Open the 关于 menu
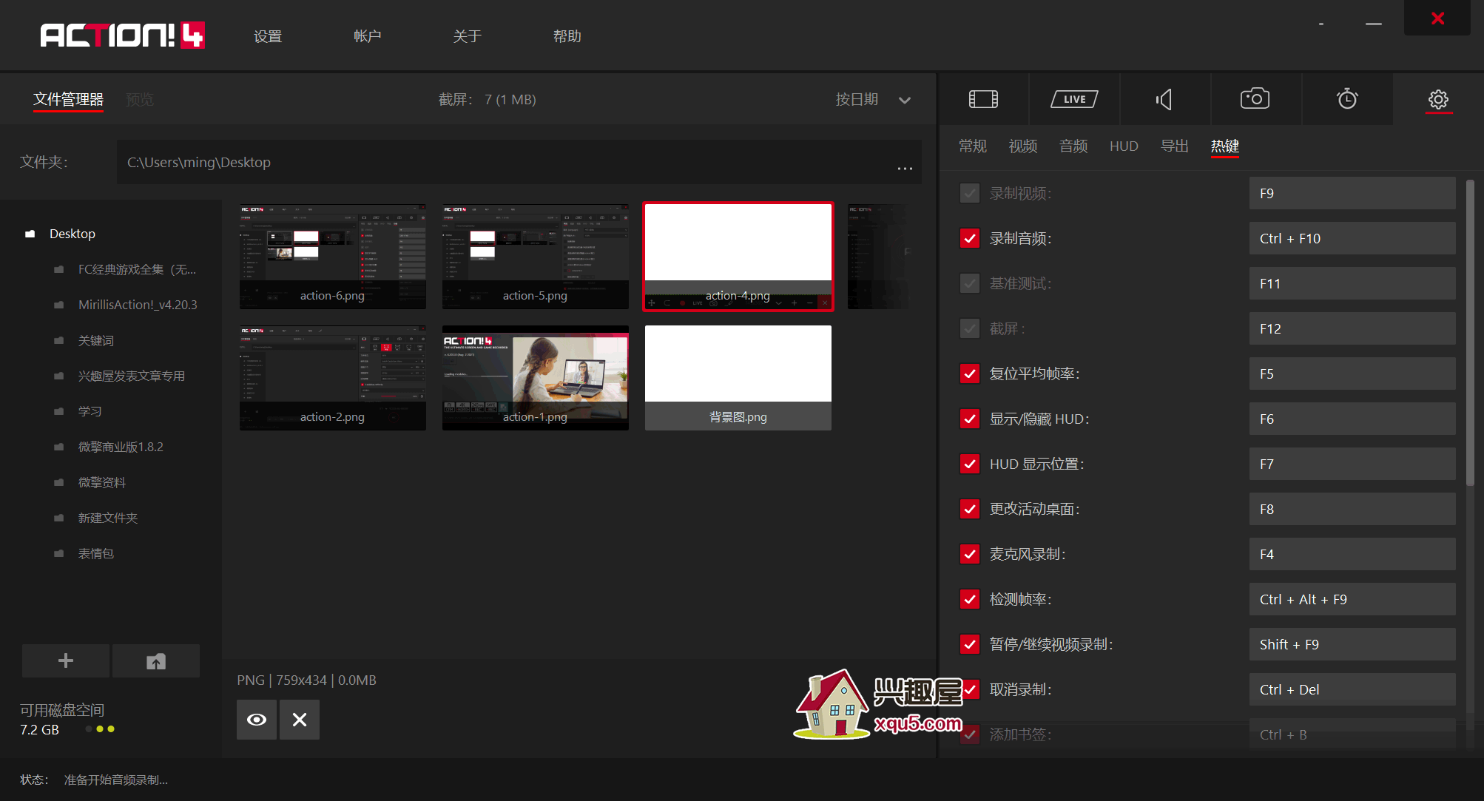1484x801 pixels. (x=468, y=36)
